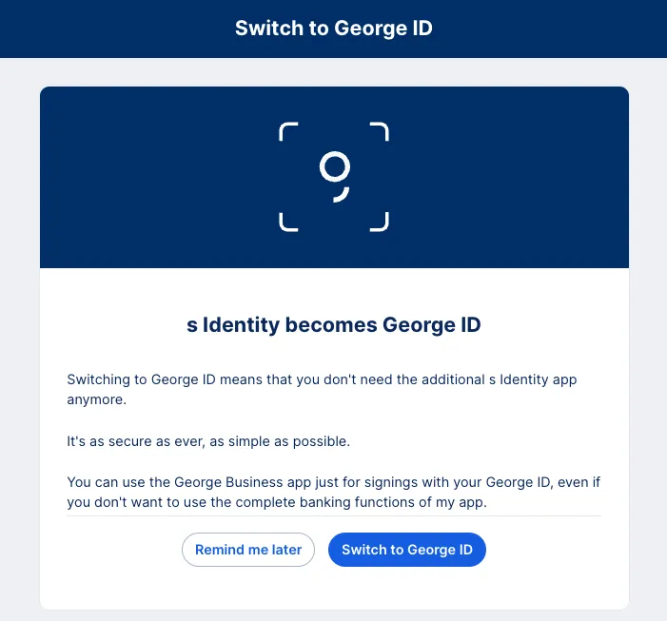The image size is (667, 621).
Task: Click the 's Identity becomes George ID' heading
Action: pyautogui.click(x=334, y=325)
